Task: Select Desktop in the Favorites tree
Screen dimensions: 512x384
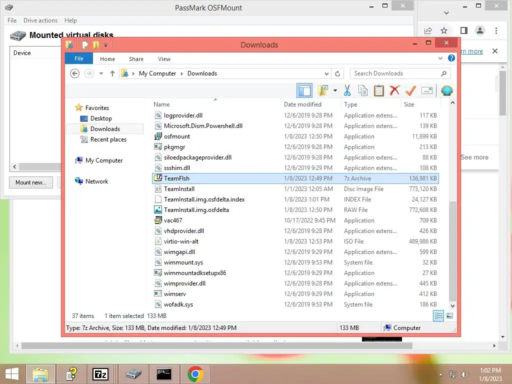Action: point(101,118)
